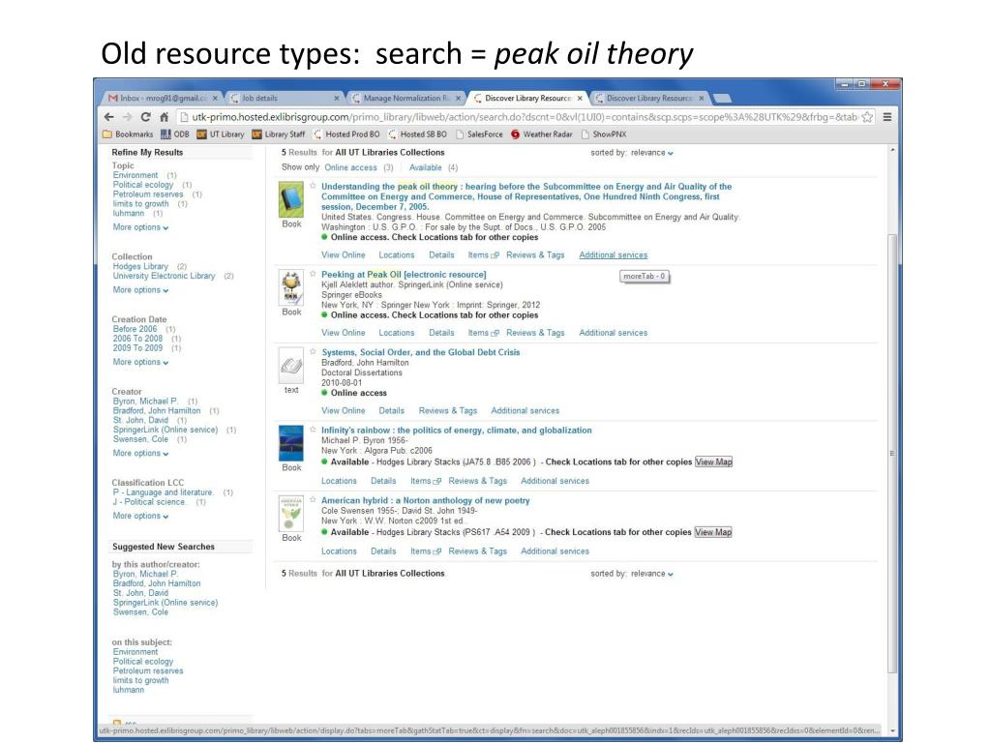Screen dimensions: 991x743
Task: Expand More options under Creator
Action: coord(140,453)
